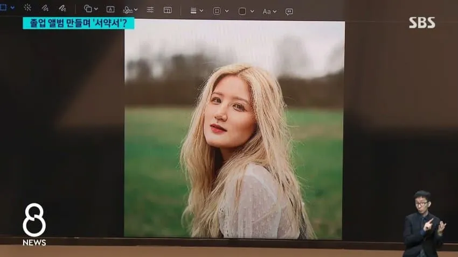Click the Border Color square icon
The height and width of the screenshot is (257, 458).
click(217, 11)
